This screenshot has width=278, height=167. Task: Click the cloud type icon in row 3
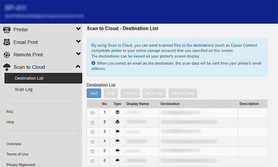pos(117,131)
